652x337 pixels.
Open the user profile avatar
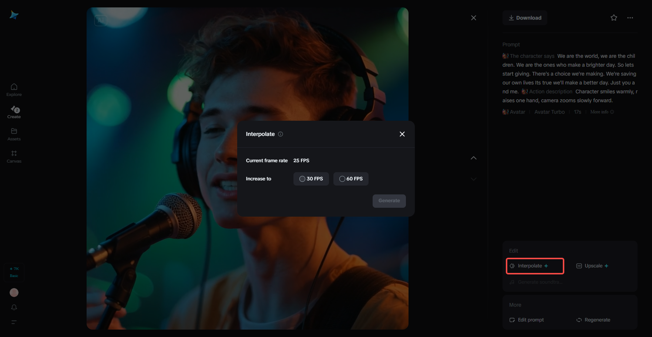[x=14, y=293]
